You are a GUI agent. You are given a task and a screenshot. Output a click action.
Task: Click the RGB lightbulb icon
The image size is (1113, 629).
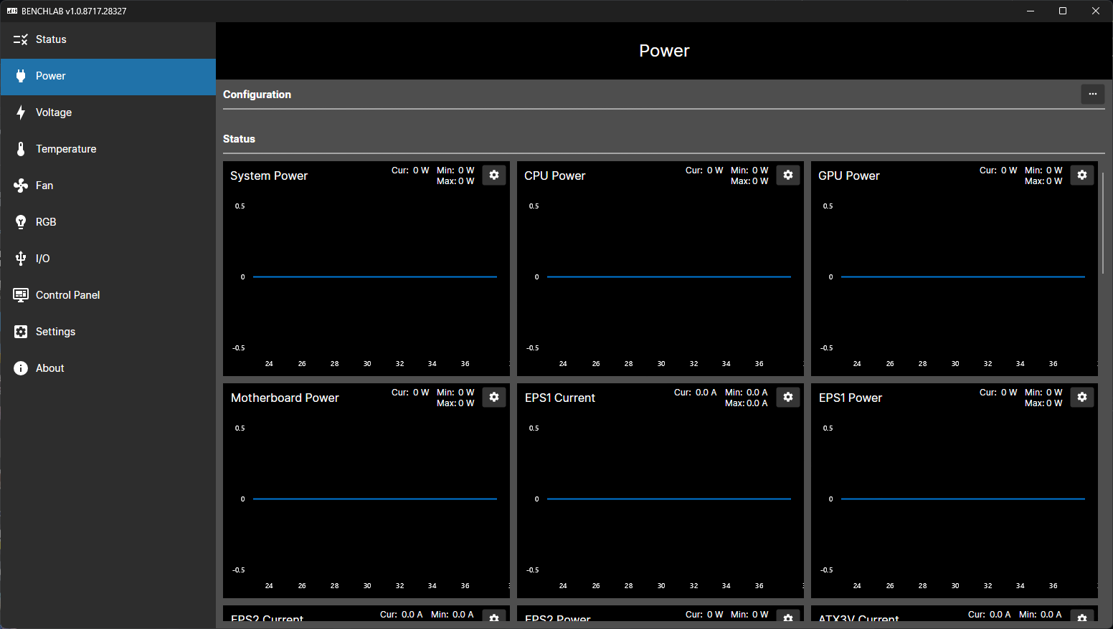click(x=21, y=222)
